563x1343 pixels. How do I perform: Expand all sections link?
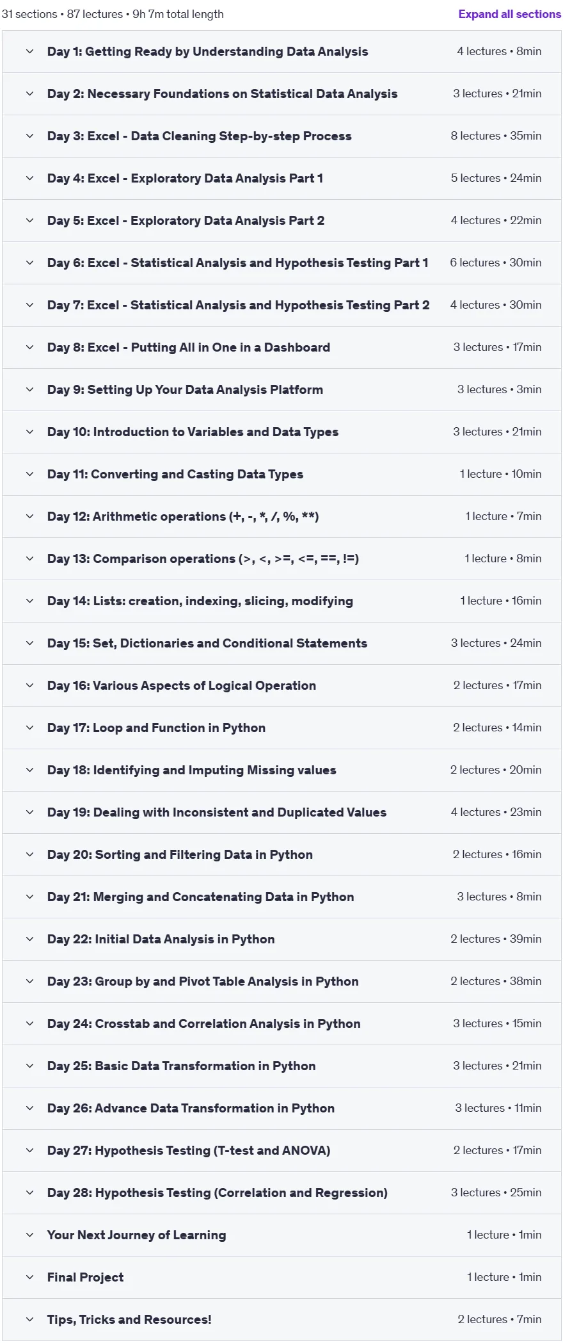[509, 14]
